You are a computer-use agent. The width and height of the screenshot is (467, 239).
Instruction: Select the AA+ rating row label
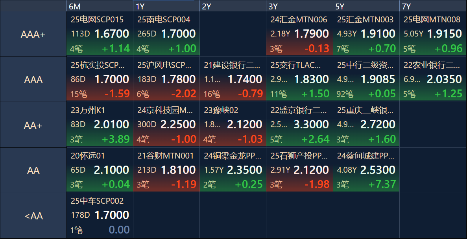[x=33, y=125]
